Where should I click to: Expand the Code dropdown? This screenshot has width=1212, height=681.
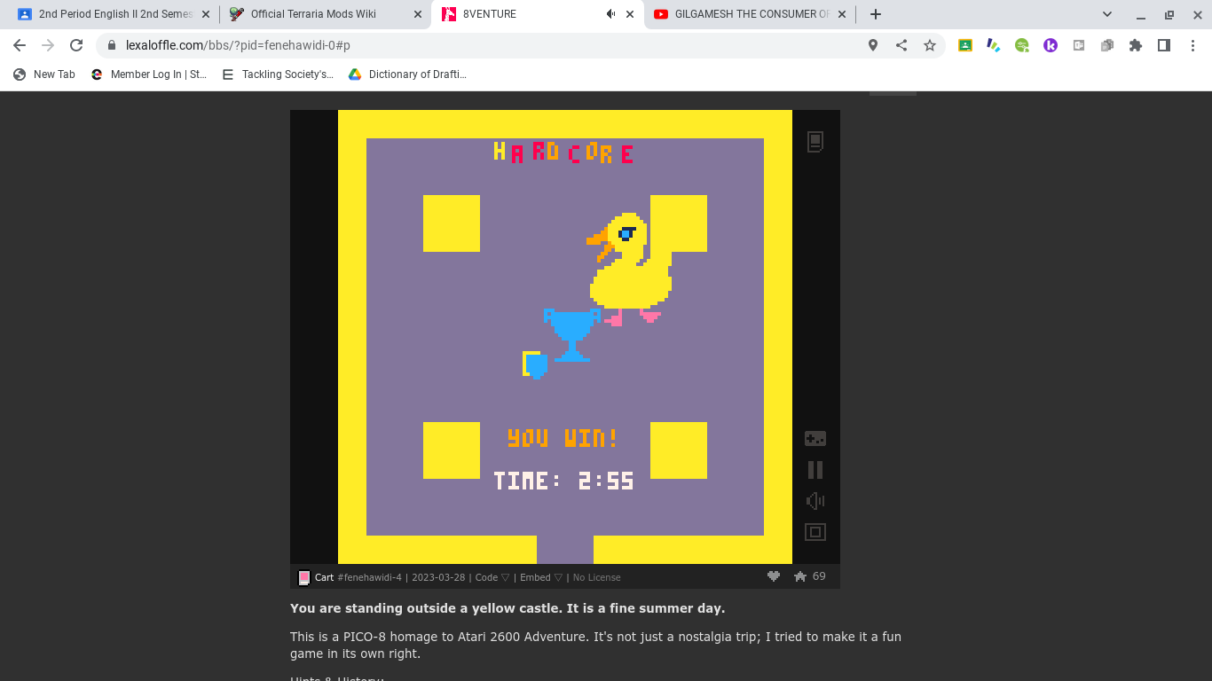[492, 577]
